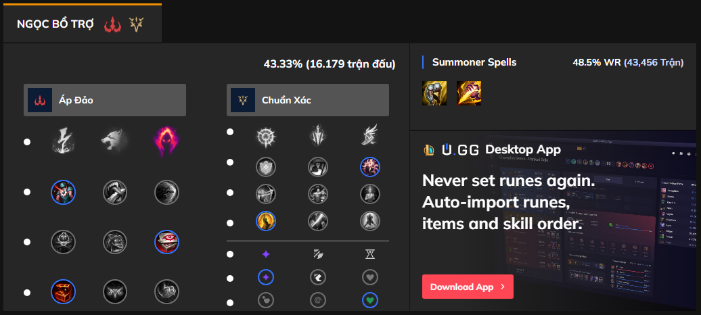Click the Chuẩn Xác rune tree header
Viewport: 701px width, 315px height.
[308, 100]
